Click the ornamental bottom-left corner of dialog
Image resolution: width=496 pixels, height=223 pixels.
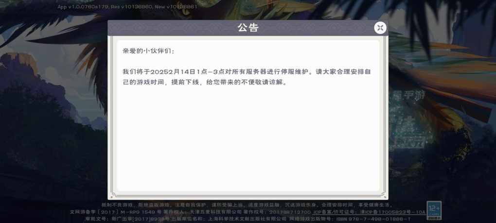[x=112, y=195]
